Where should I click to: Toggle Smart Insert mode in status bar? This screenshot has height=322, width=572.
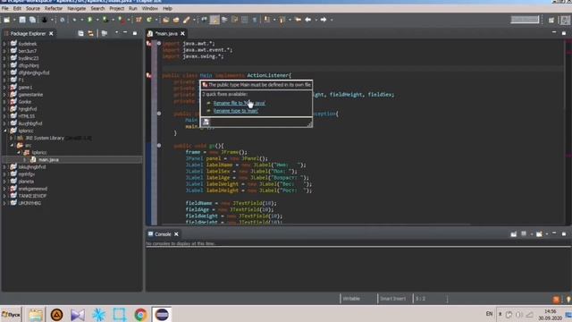click(x=392, y=299)
